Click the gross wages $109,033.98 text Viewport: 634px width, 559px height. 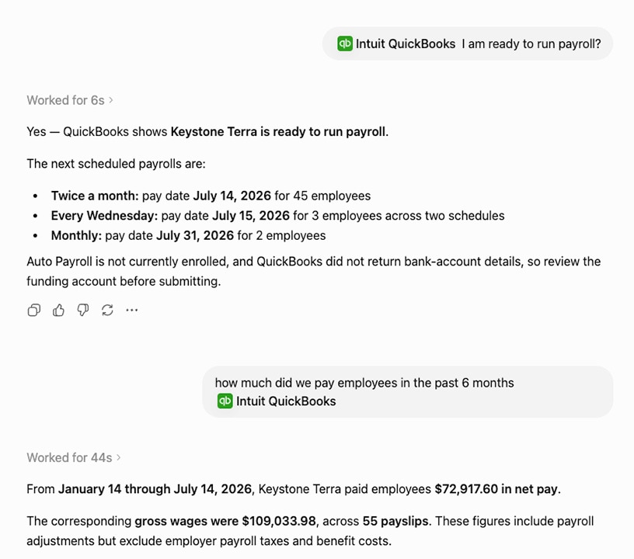pyautogui.click(x=225, y=521)
